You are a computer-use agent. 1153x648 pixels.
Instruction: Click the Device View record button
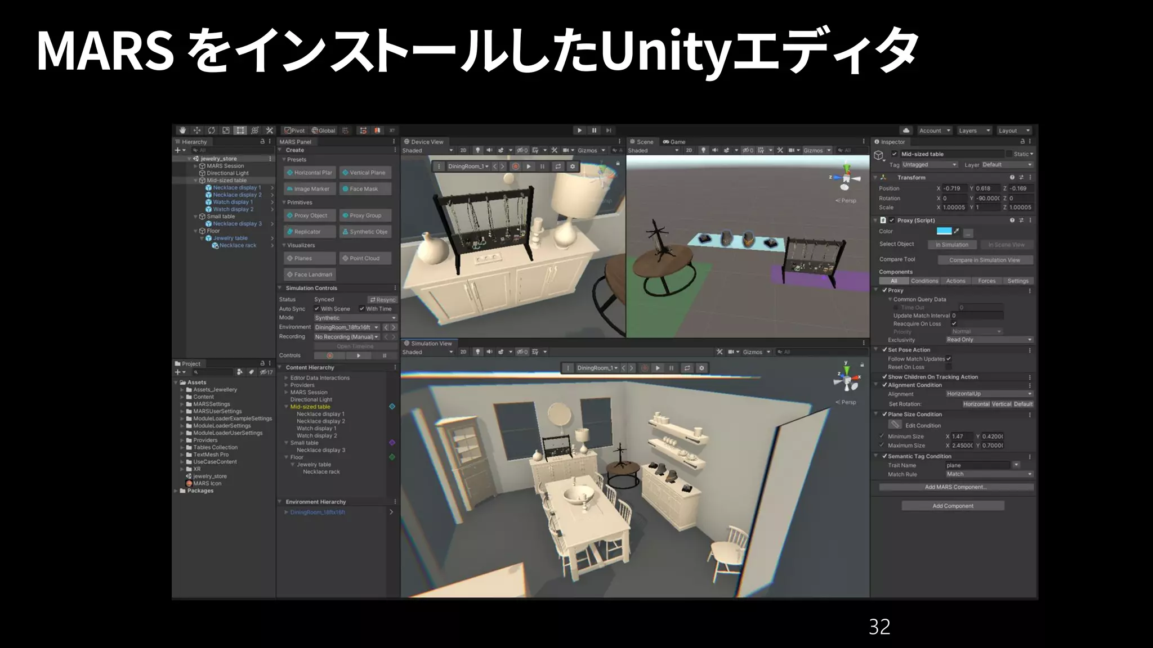pos(515,166)
